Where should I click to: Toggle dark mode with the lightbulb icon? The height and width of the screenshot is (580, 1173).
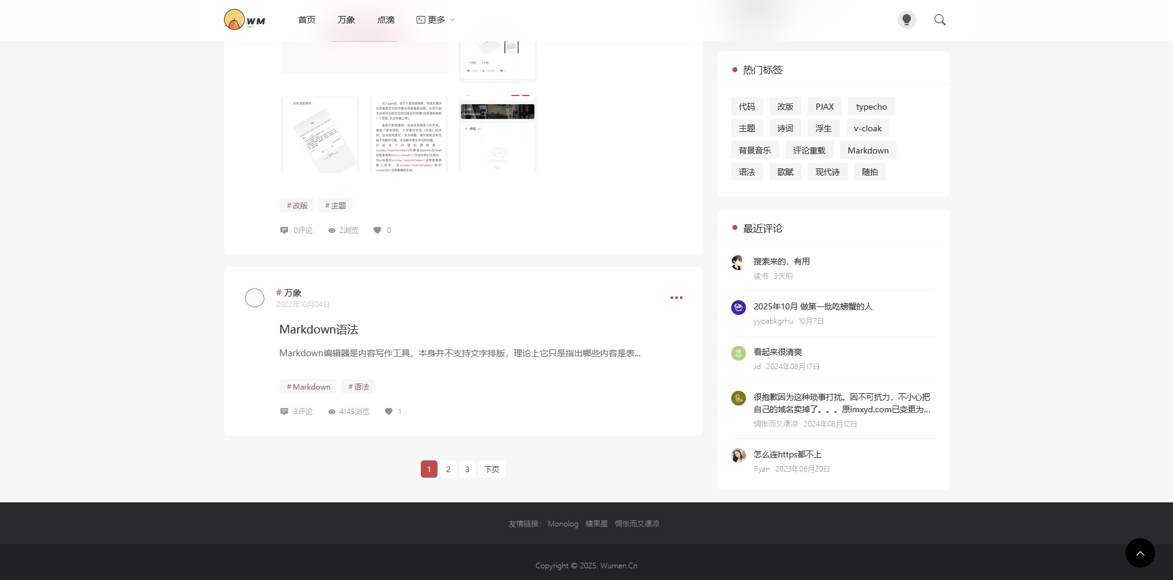click(x=906, y=20)
